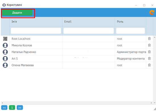
Task: Delete user Наталья Радченко via trash icon
Action: point(149,52)
